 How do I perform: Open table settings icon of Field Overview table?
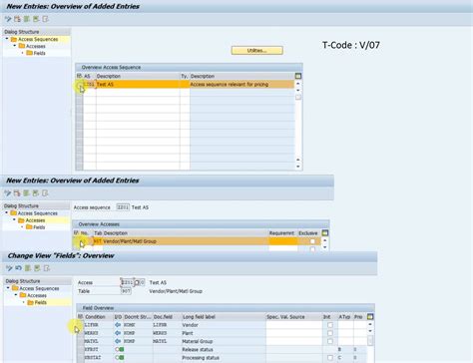(370, 316)
